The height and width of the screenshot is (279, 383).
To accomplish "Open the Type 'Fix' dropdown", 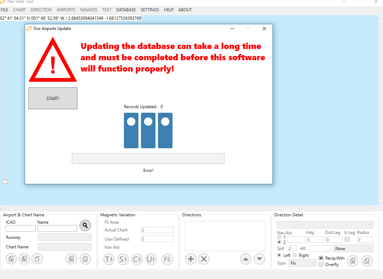I will (x=302, y=263).
